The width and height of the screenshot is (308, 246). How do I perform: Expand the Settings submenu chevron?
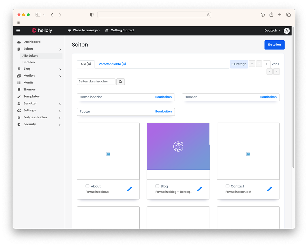(x=60, y=111)
